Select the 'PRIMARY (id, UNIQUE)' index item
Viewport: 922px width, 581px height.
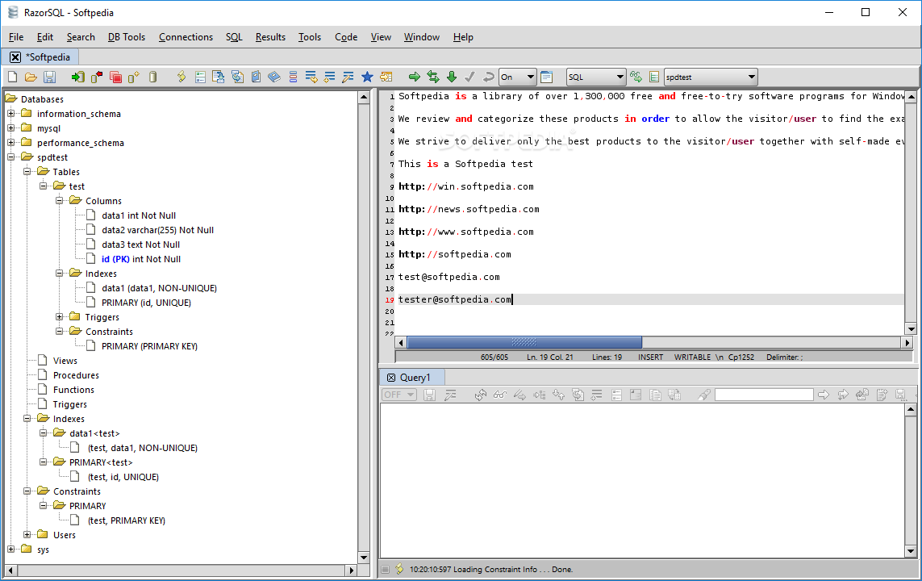(147, 303)
